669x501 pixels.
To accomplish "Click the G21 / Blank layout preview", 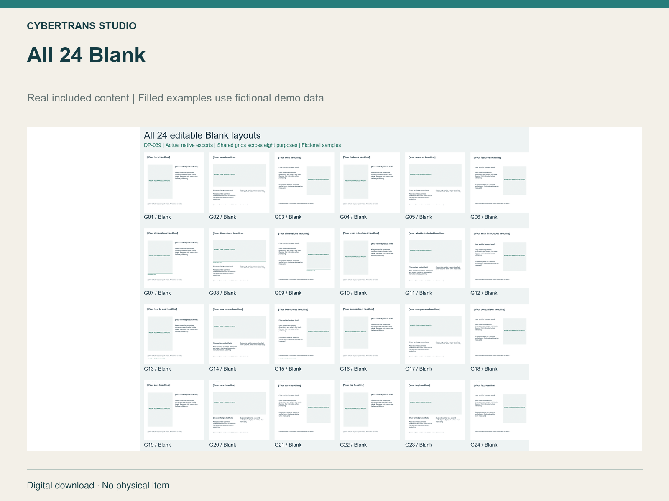I will click(x=304, y=410).
